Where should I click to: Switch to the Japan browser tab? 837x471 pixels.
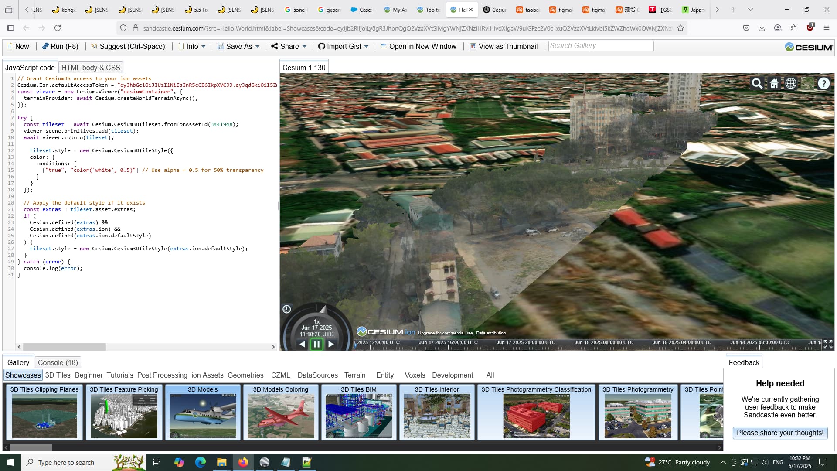pos(694,10)
